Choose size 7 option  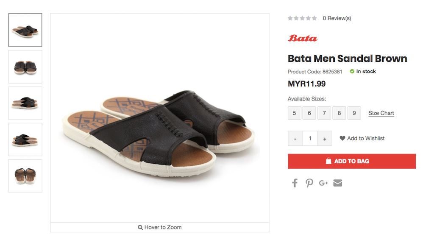click(324, 113)
